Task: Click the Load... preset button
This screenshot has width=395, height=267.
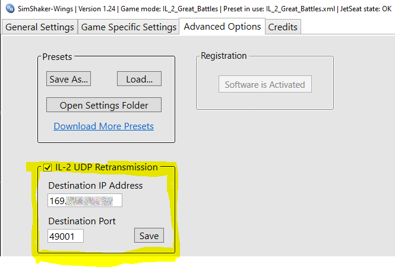Action: pos(139,79)
